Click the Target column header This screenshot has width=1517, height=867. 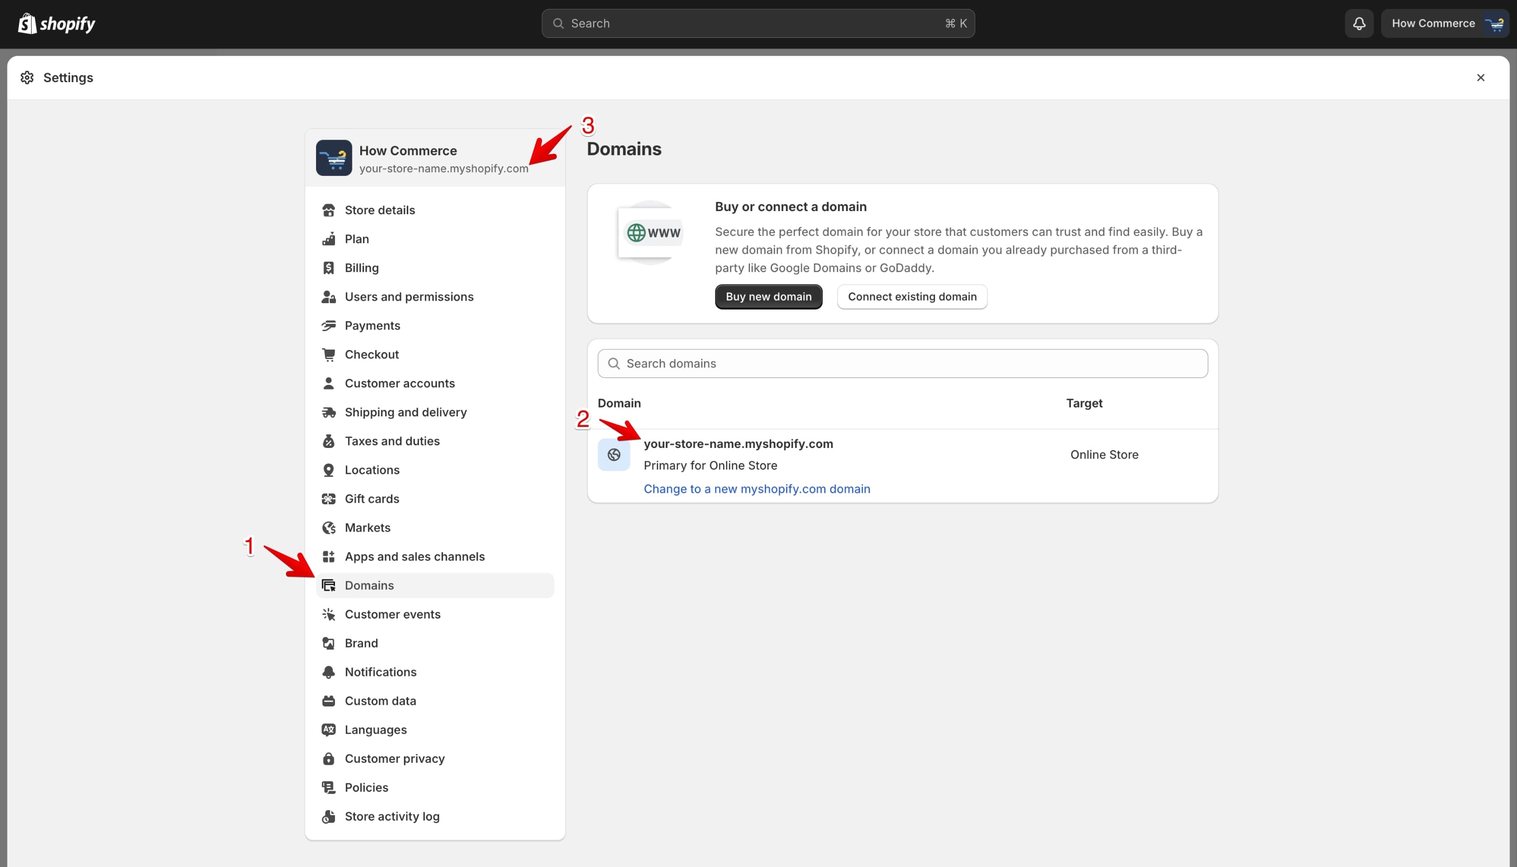pyautogui.click(x=1084, y=403)
